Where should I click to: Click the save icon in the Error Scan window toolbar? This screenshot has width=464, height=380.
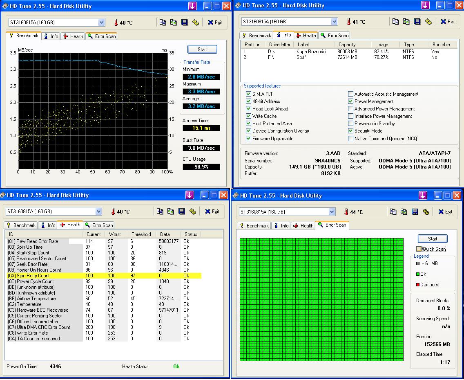click(x=415, y=212)
